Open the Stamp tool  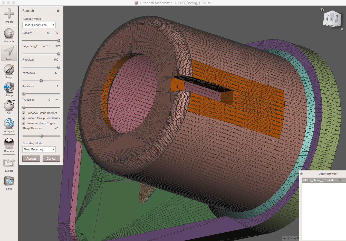9,89
